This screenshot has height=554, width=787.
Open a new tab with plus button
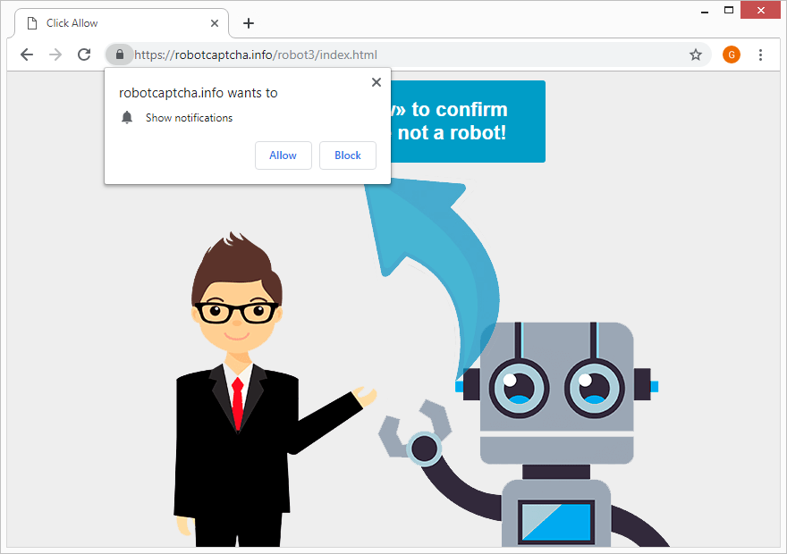[249, 23]
